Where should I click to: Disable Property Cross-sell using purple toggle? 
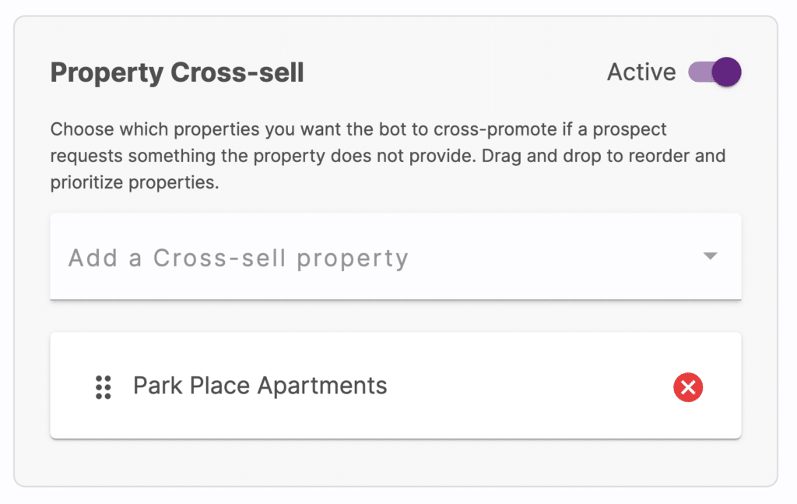[x=714, y=72]
